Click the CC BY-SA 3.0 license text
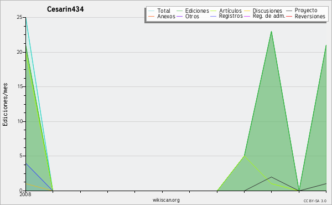This screenshot has width=332, height=205. 315,201
